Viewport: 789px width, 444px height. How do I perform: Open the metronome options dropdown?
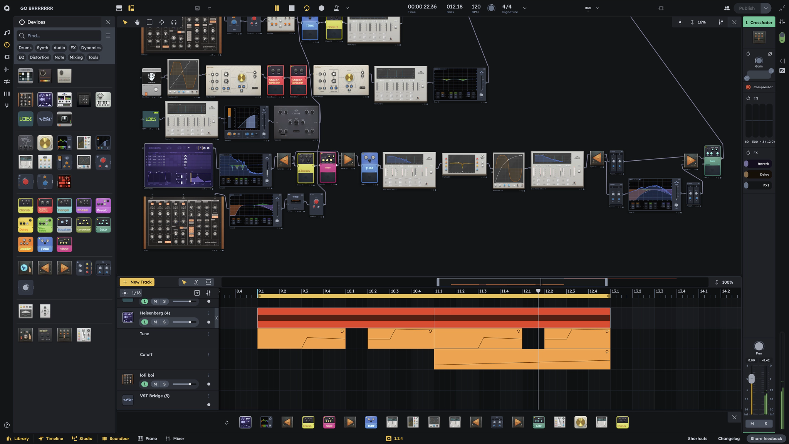(x=347, y=8)
